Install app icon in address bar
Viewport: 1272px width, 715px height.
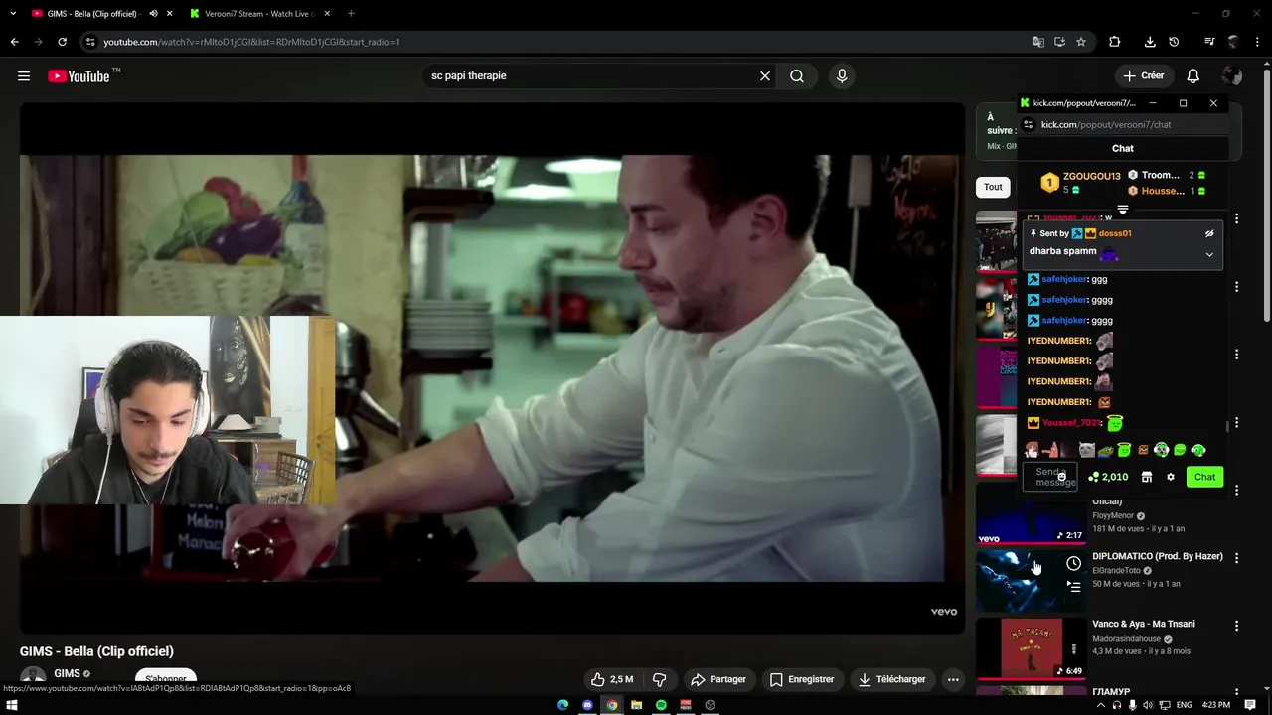1059,42
